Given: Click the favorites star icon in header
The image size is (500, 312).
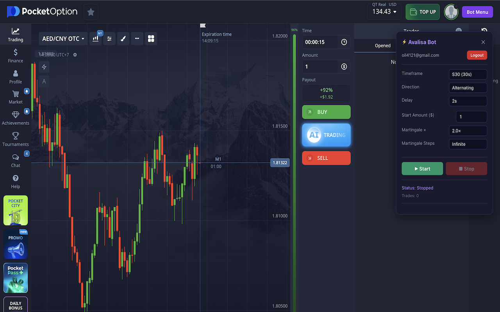Looking at the screenshot, I should [x=91, y=12].
